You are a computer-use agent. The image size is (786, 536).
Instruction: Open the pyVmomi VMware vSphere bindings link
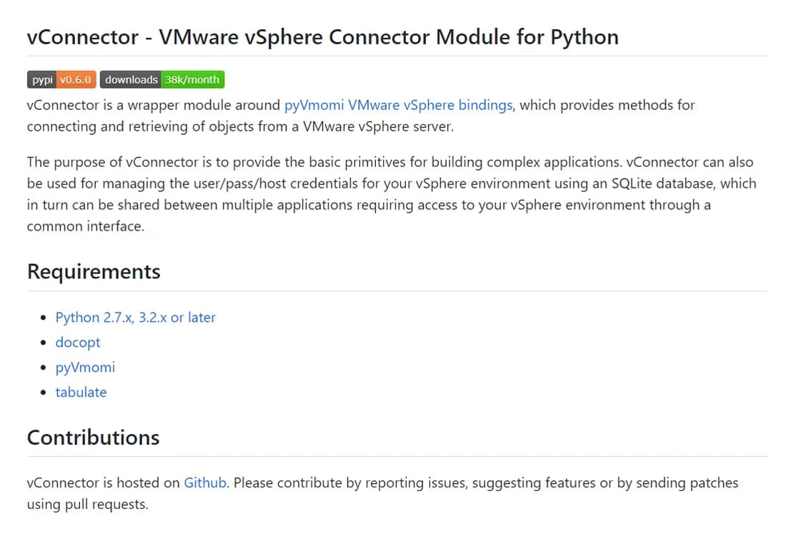point(397,105)
